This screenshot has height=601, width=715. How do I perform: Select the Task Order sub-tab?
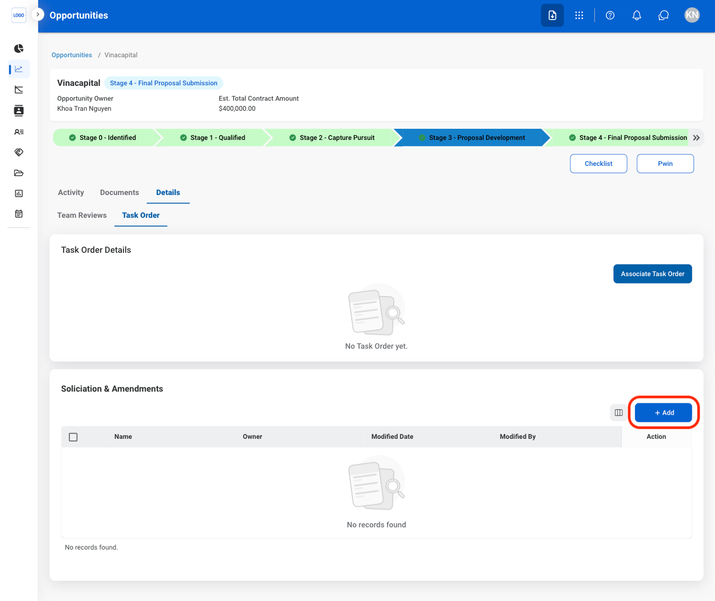point(141,216)
